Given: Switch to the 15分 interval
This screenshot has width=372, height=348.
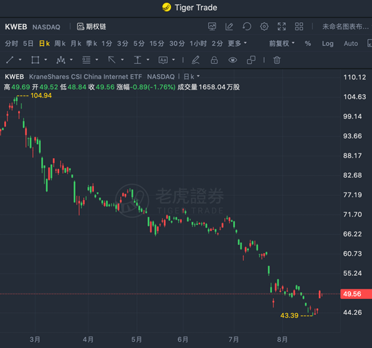Looking at the screenshot, I should coord(157,44).
